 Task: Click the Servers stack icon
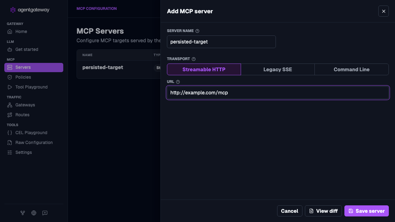(10, 67)
